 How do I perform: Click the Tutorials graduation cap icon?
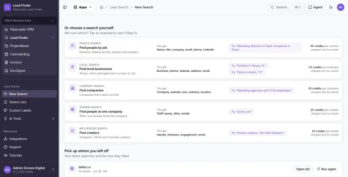pos(5,155)
